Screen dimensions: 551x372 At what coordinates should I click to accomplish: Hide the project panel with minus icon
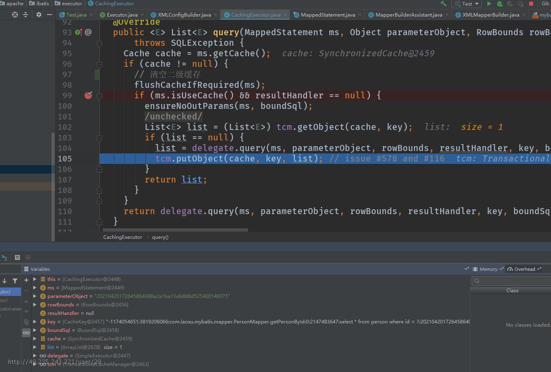[49, 14]
